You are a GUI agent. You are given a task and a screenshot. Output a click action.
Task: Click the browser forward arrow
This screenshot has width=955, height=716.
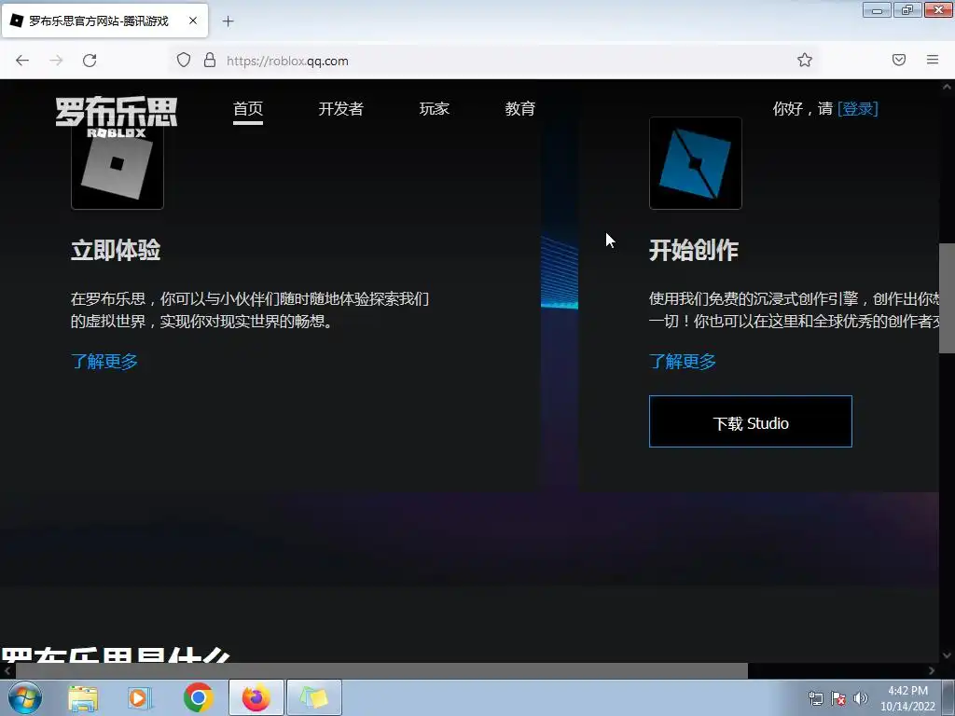56,61
